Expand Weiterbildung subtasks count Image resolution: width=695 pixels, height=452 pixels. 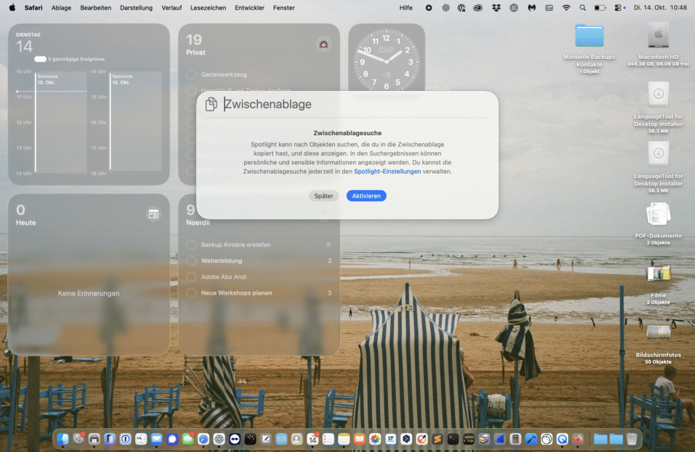[329, 261]
